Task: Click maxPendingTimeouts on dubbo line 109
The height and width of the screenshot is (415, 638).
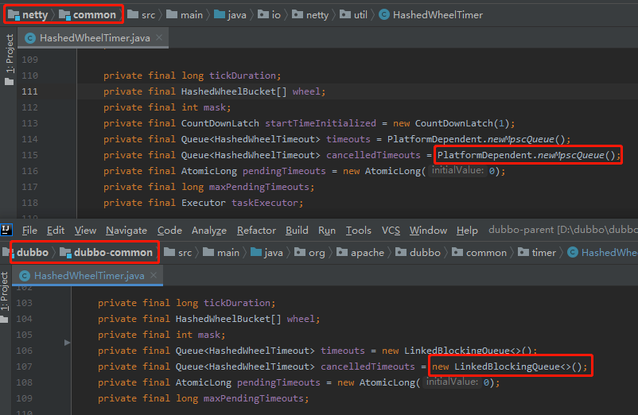Action: pos(254,398)
